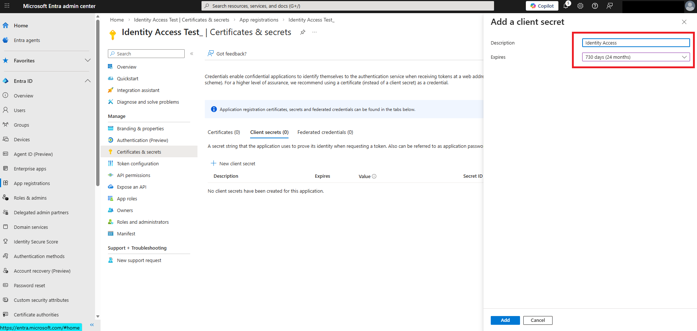Go to App registrations breadcrumb link
The width and height of the screenshot is (697, 331).
pos(259,20)
